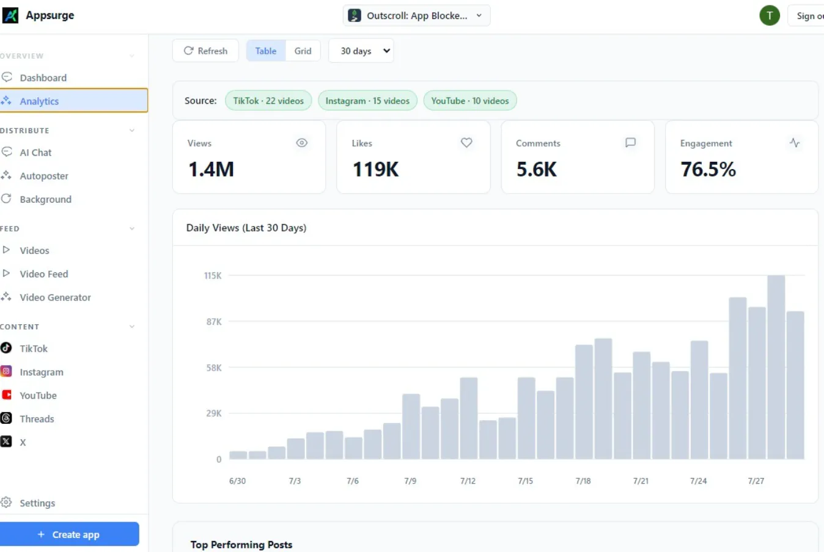Image resolution: width=824 pixels, height=552 pixels.
Task: Click the TikTok logo icon in sidebar
Action: click(x=6, y=348)
